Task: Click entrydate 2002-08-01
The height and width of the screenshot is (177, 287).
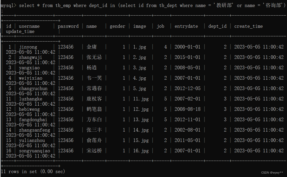Action: tap(187, 130)
